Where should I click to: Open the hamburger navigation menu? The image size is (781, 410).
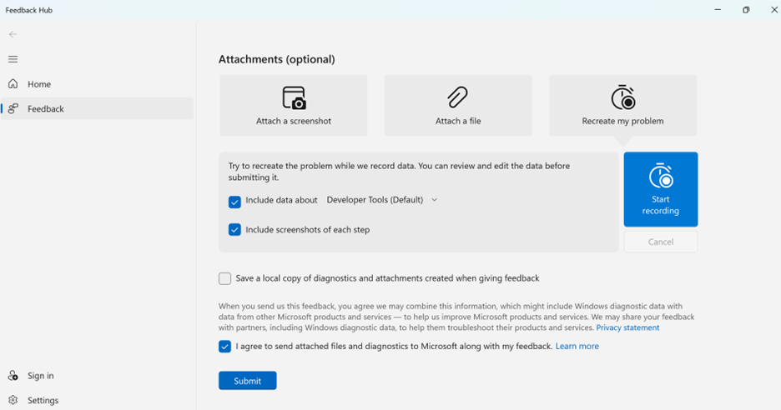pyautogui.click(x=13, y=59)
